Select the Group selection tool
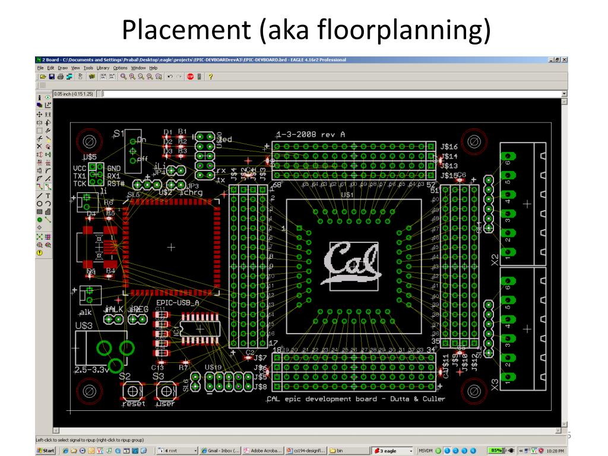 (40, 131)
